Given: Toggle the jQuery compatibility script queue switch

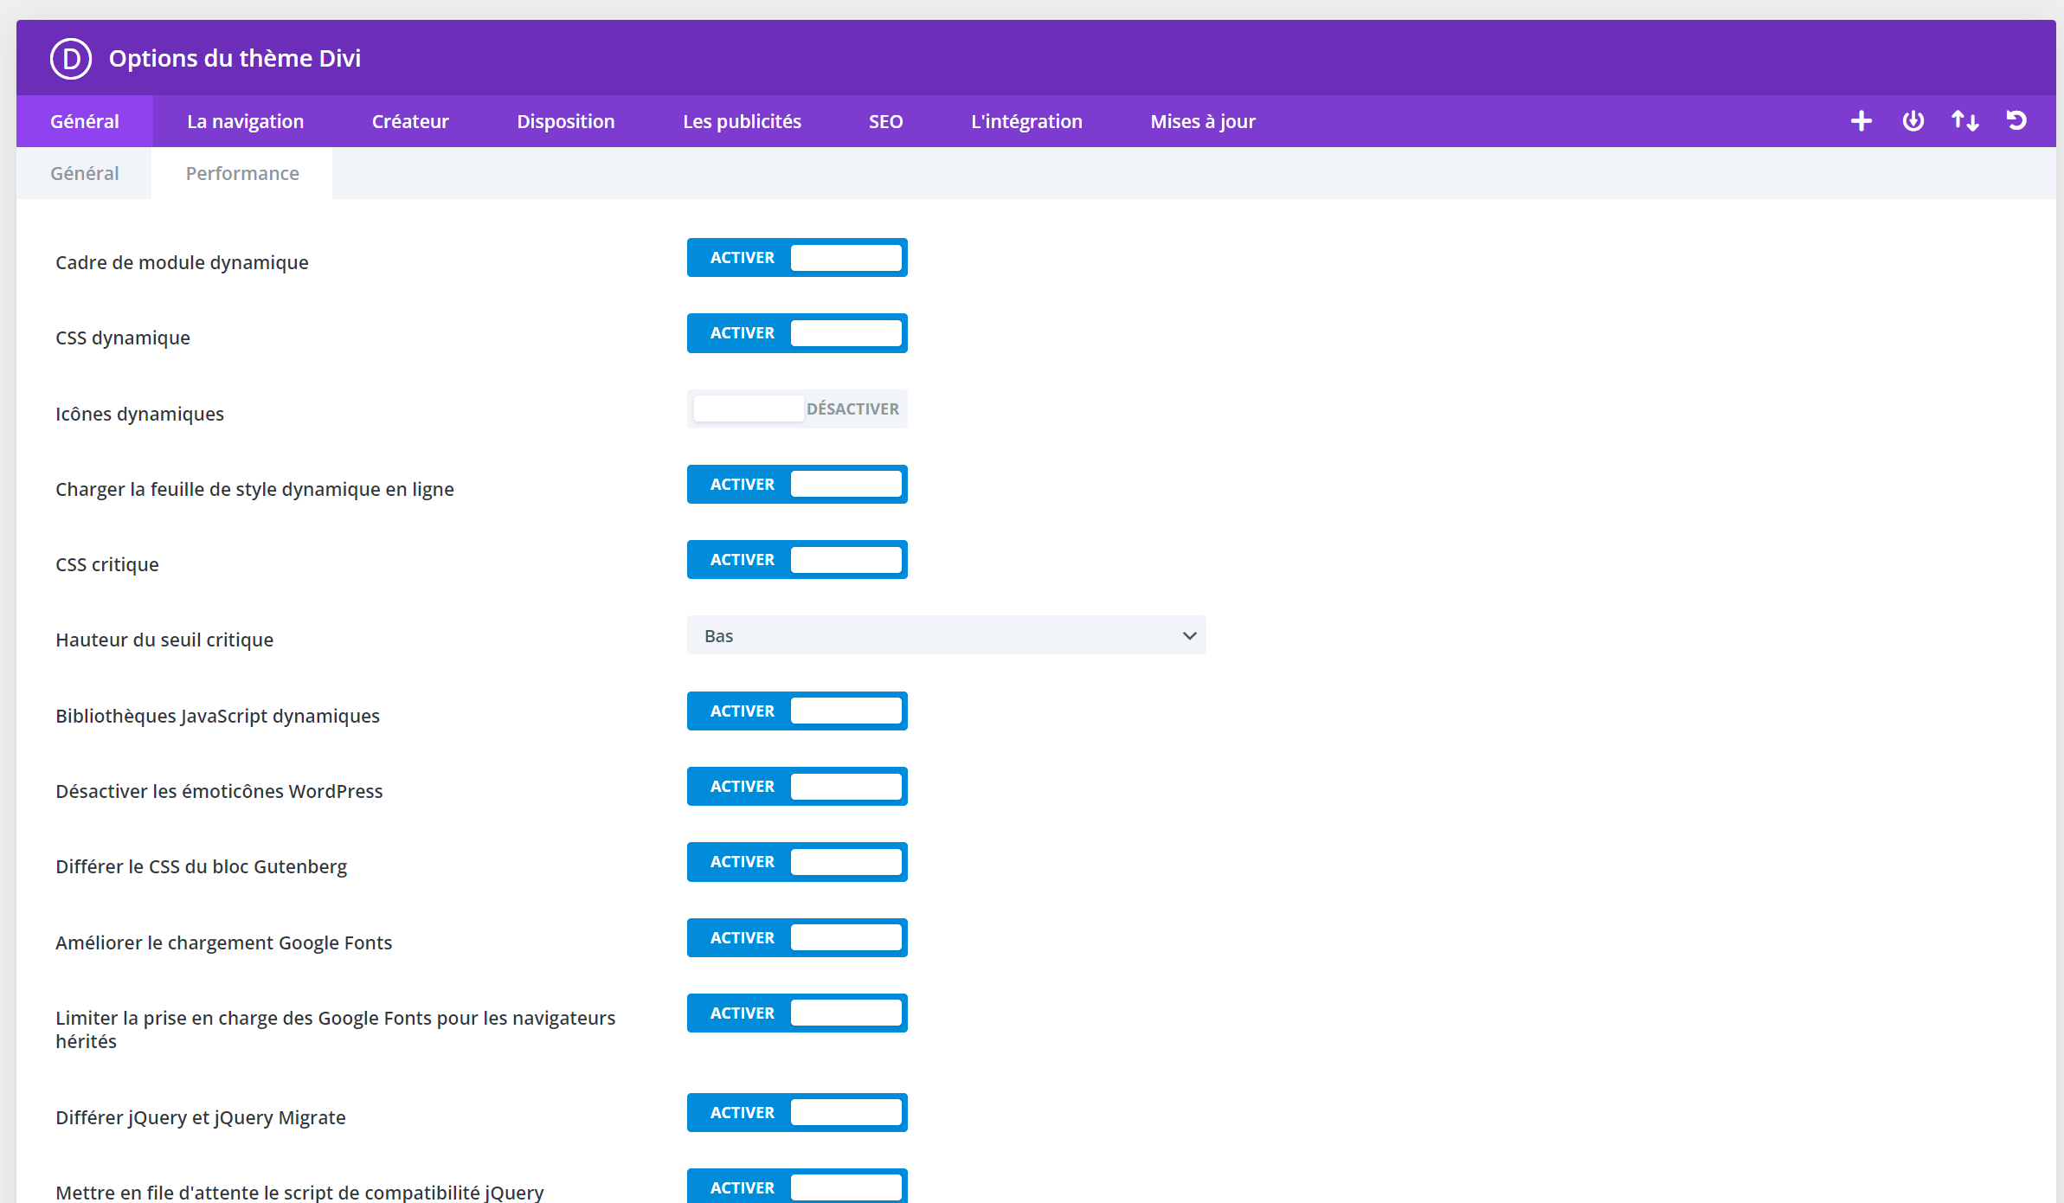Looking at the screenshot, I should click(797, 1187).
